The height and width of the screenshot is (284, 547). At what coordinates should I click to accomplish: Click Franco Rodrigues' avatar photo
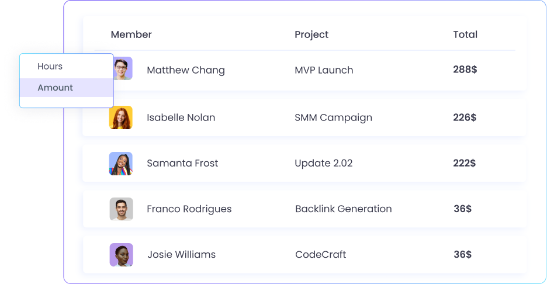pyautogui.click(x=121, y=209)
